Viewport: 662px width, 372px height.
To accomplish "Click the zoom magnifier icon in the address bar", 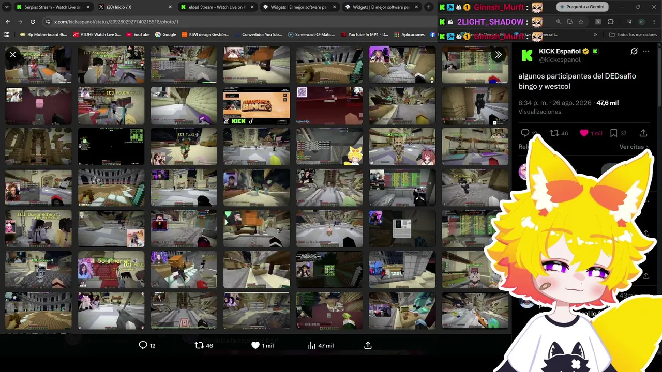I will coord(559,22).
